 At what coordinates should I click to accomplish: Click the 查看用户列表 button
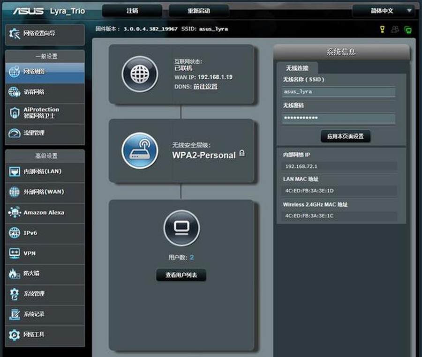[181, 275]
